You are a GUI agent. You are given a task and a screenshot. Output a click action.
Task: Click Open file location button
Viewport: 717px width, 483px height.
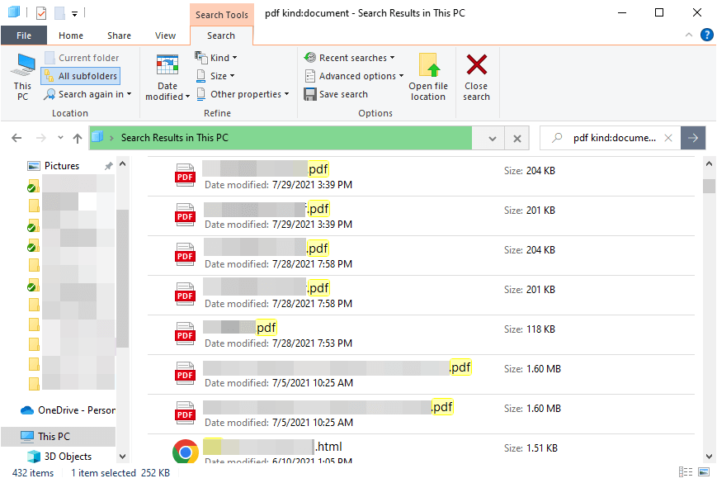(428, 77)
